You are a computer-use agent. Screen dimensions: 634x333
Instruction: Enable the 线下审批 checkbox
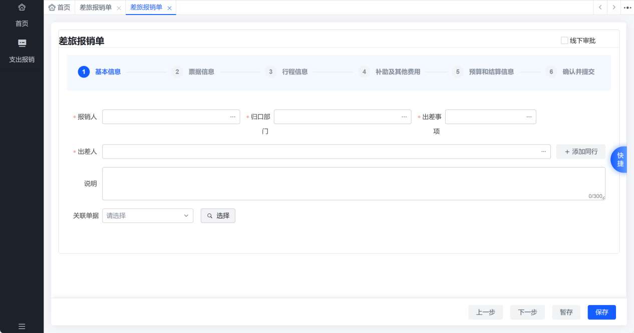(564, 40)
